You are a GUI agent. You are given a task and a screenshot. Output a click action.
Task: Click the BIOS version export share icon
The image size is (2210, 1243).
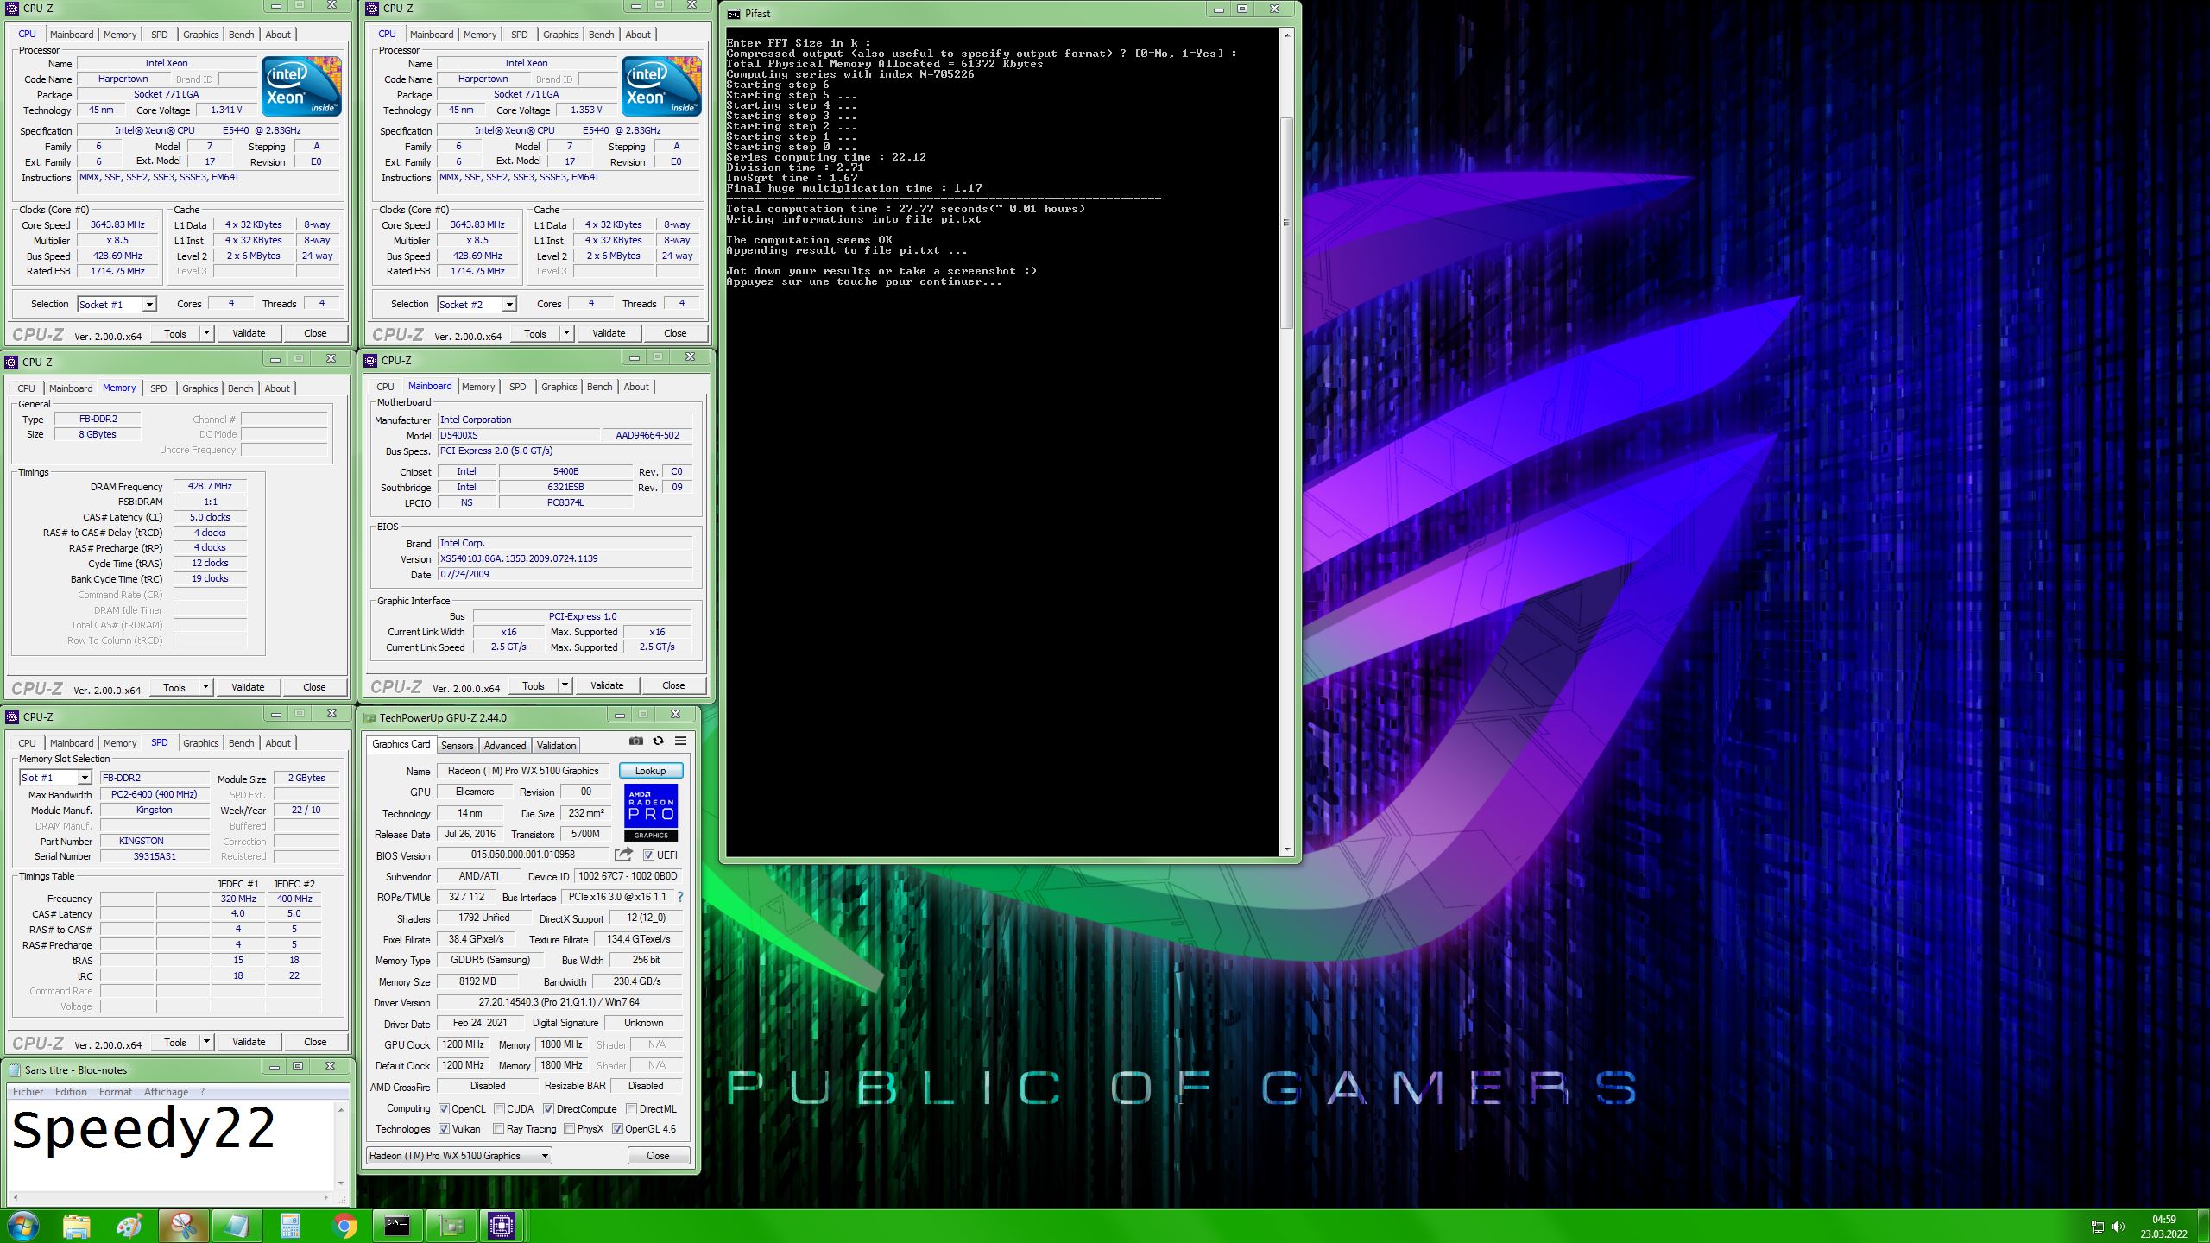[623, 855]
